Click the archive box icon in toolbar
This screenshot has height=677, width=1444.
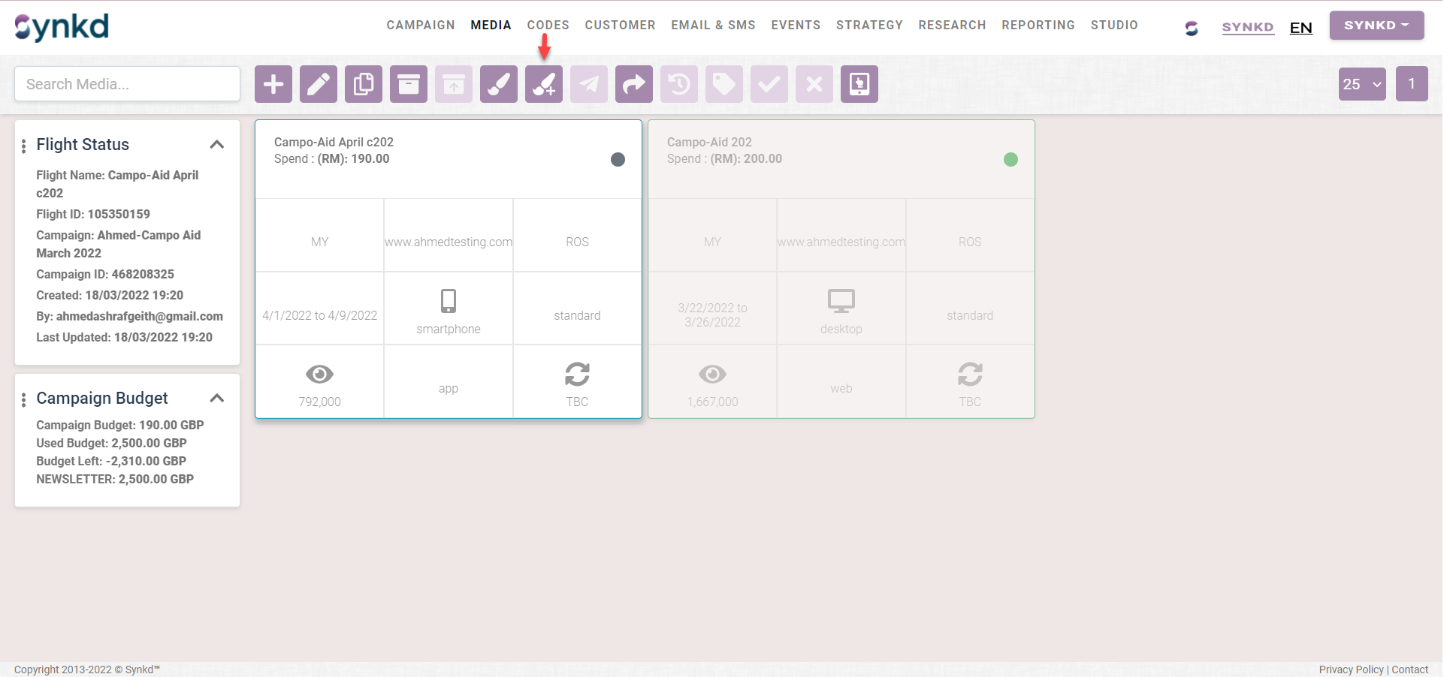click(x=409, y=84)
